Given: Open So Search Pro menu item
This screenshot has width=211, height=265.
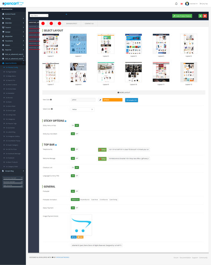Looking at the screenshot, I should pyautogui.click(x=10, y=80).
